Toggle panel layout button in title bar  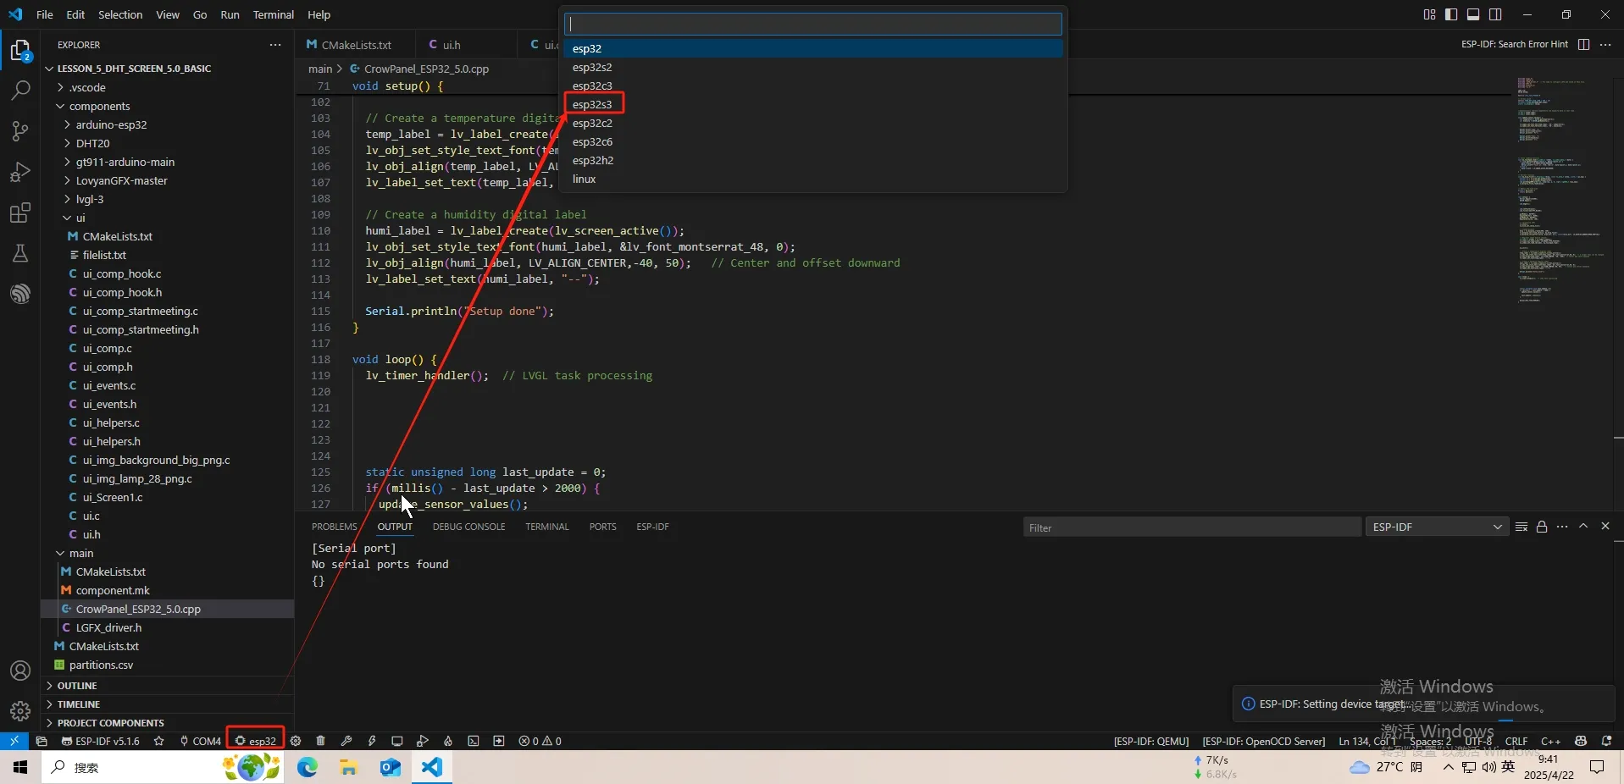(x=1473, y=14)
